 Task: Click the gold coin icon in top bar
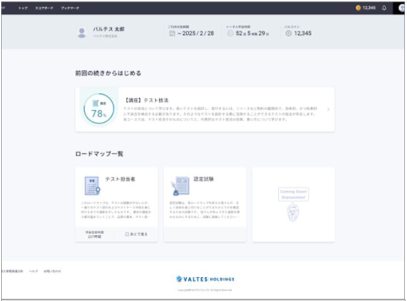[358, 8]
